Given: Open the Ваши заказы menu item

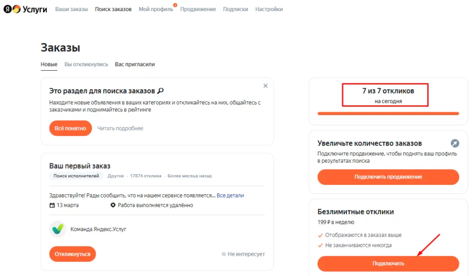Looking at the screenshot, I should (x=71, y=9).
